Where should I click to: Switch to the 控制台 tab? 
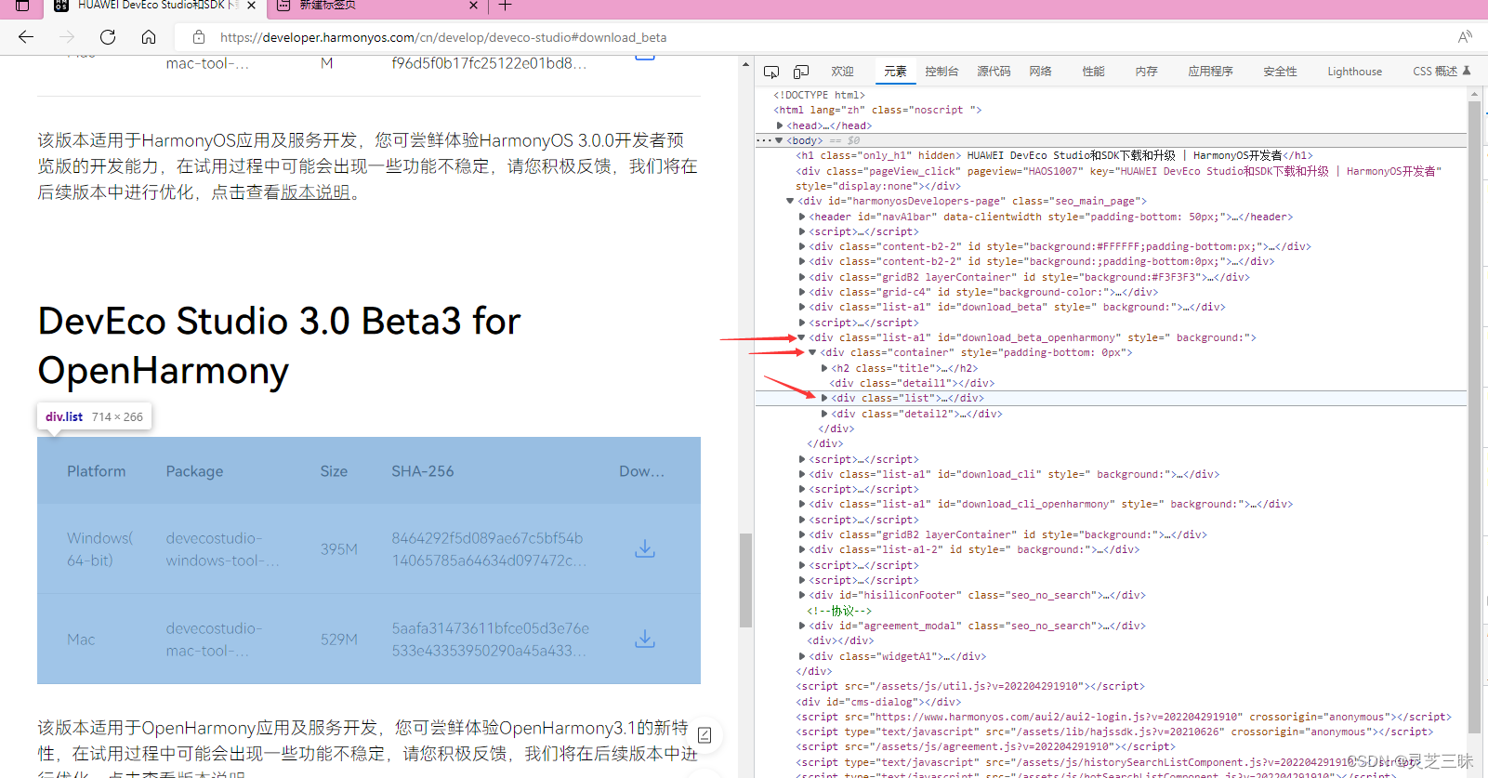pyautogui.click(x=942, y=72)
